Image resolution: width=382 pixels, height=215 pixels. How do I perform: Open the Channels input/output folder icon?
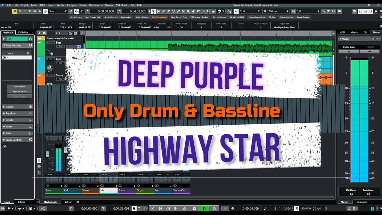pyautogui.click(x=39, y=38)
